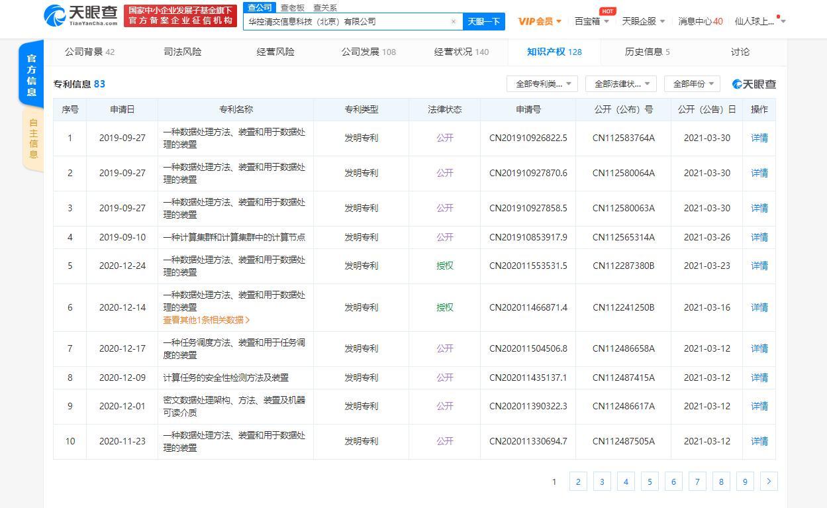Click application number CN201910926822.5
The height and width of the screenshot is (508, 827).
(528, 138)
